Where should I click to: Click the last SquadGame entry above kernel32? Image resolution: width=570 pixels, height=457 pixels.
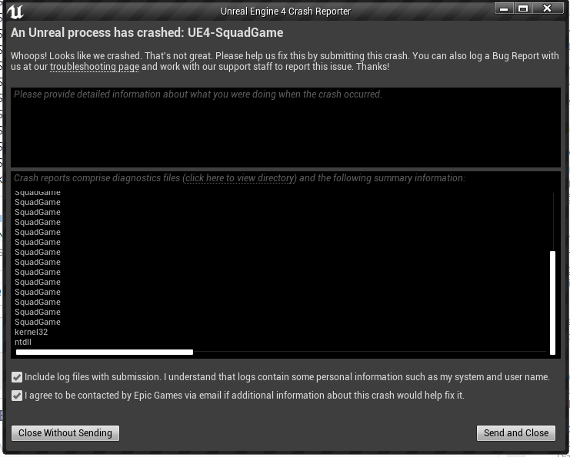[38, 322]
